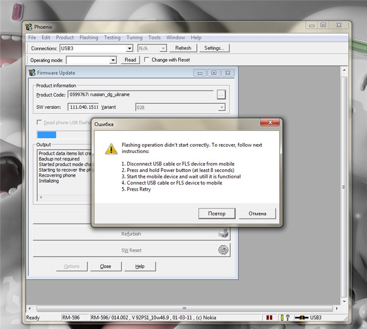Click the red indicator icon in the status bar
Viewport: 367px width, 329px height.
coord(269,317)
